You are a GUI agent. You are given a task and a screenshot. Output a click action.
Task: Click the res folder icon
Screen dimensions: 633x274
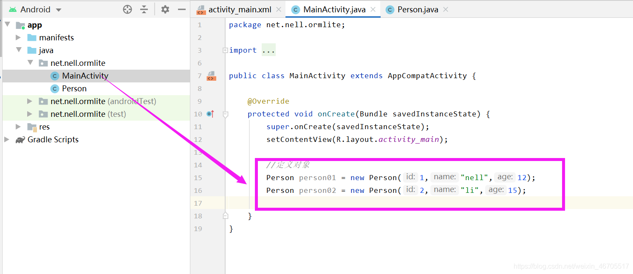[x=32, y=127]
